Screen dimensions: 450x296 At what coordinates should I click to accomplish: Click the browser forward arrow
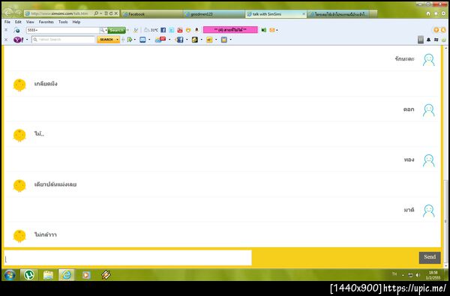(x=18, y=13)
